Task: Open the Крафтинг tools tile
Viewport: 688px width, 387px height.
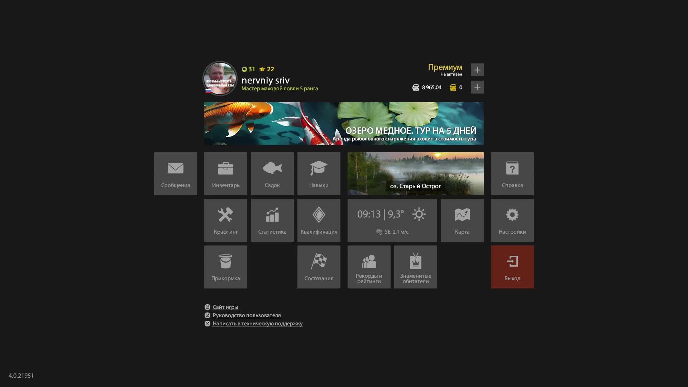Action: pyautogui.click(x=226, y=220)
